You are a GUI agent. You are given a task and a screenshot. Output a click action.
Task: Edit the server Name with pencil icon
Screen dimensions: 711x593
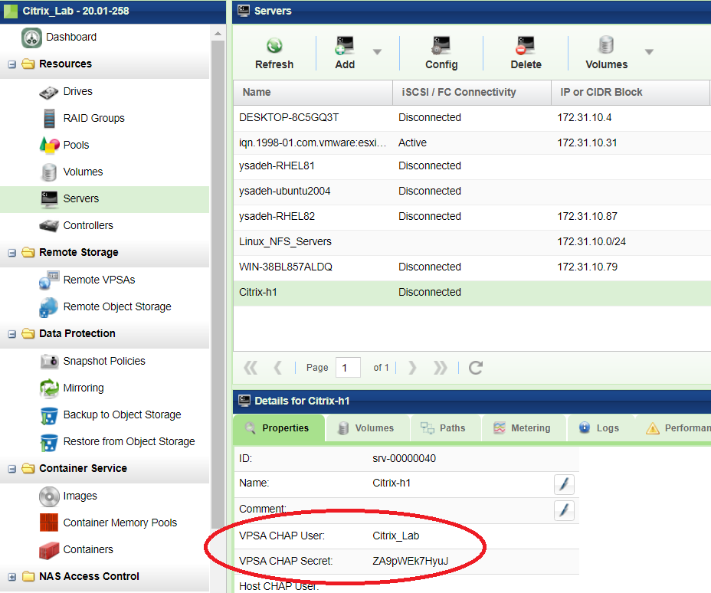point(564,485)
